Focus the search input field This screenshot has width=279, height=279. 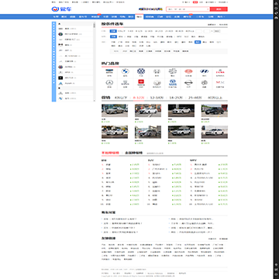pyautogui.click(x=186, y=9)
